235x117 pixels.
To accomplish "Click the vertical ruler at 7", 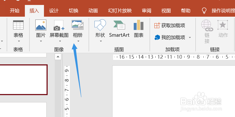I will pyautogui.click(x=67, y=90).
